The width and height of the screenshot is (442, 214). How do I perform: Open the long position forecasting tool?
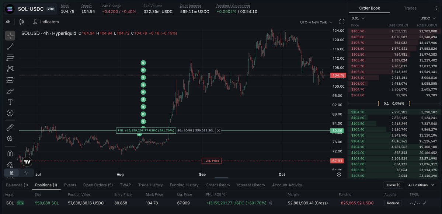pyautogui.click(x=10, y=80)
